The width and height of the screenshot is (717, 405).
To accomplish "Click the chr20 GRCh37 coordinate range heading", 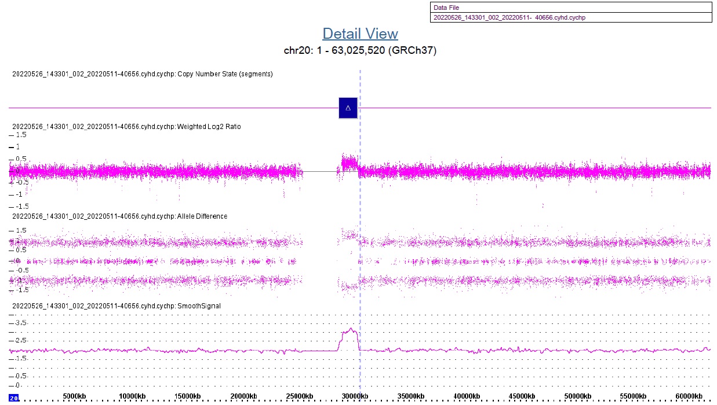I will point(360,50).
